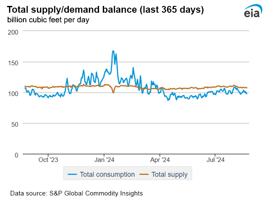This screenshot has height=201, width=266.
Task: Click the brown Total supply legend line
Action: coord(144,174)
